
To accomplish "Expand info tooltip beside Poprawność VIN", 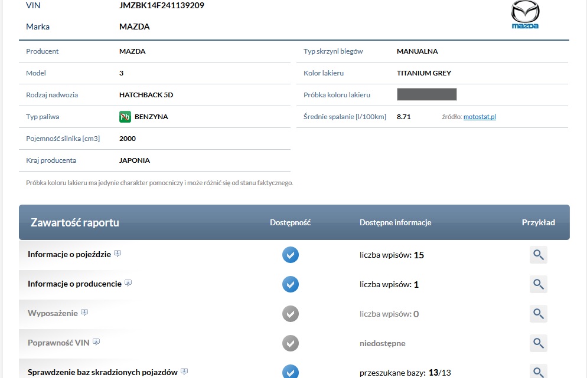I will [x=96, y=342].
